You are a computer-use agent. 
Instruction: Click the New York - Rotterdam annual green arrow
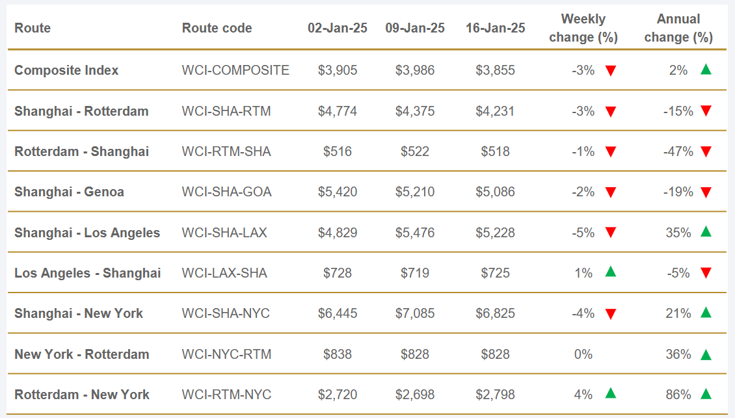point(706,354)
